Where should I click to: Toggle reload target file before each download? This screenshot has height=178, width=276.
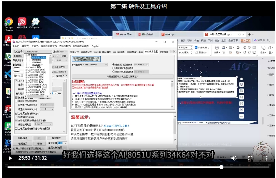click(x=14, y=148)
